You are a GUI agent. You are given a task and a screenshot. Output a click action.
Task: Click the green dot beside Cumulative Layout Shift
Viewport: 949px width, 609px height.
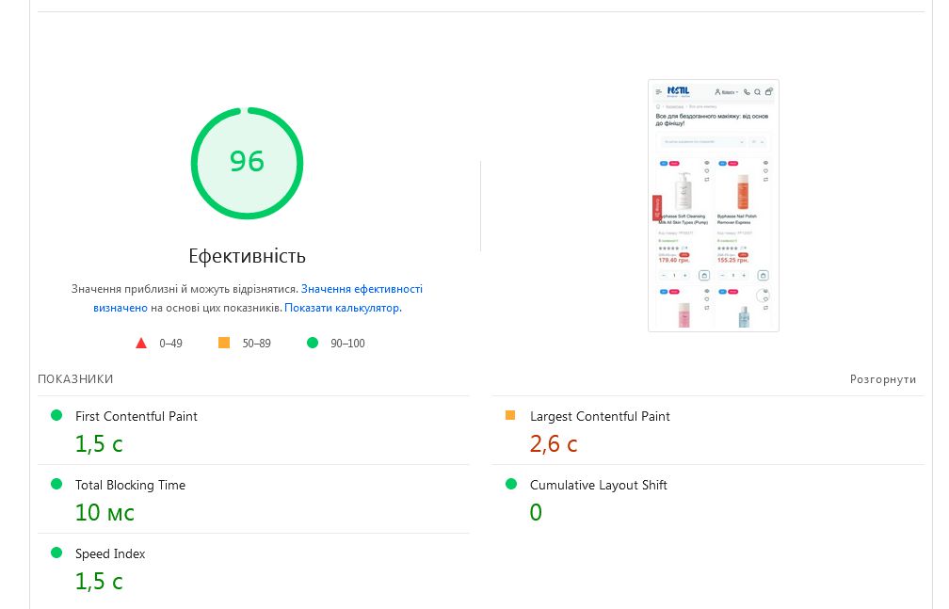510,484
